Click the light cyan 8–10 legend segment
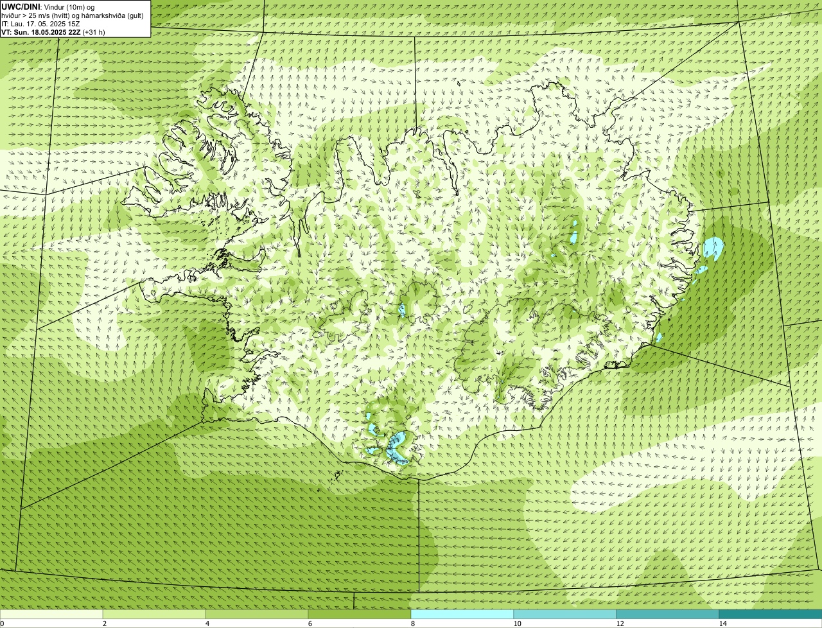The image size is (822, 628). coord(462,614)
